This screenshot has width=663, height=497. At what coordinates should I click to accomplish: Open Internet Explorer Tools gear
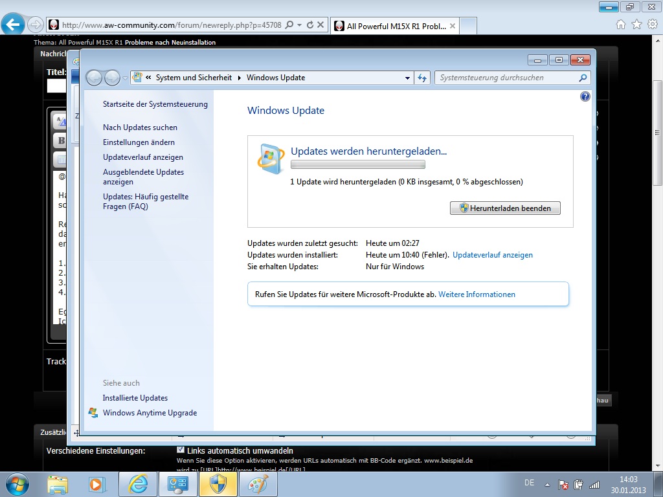(x=653, y=25)
